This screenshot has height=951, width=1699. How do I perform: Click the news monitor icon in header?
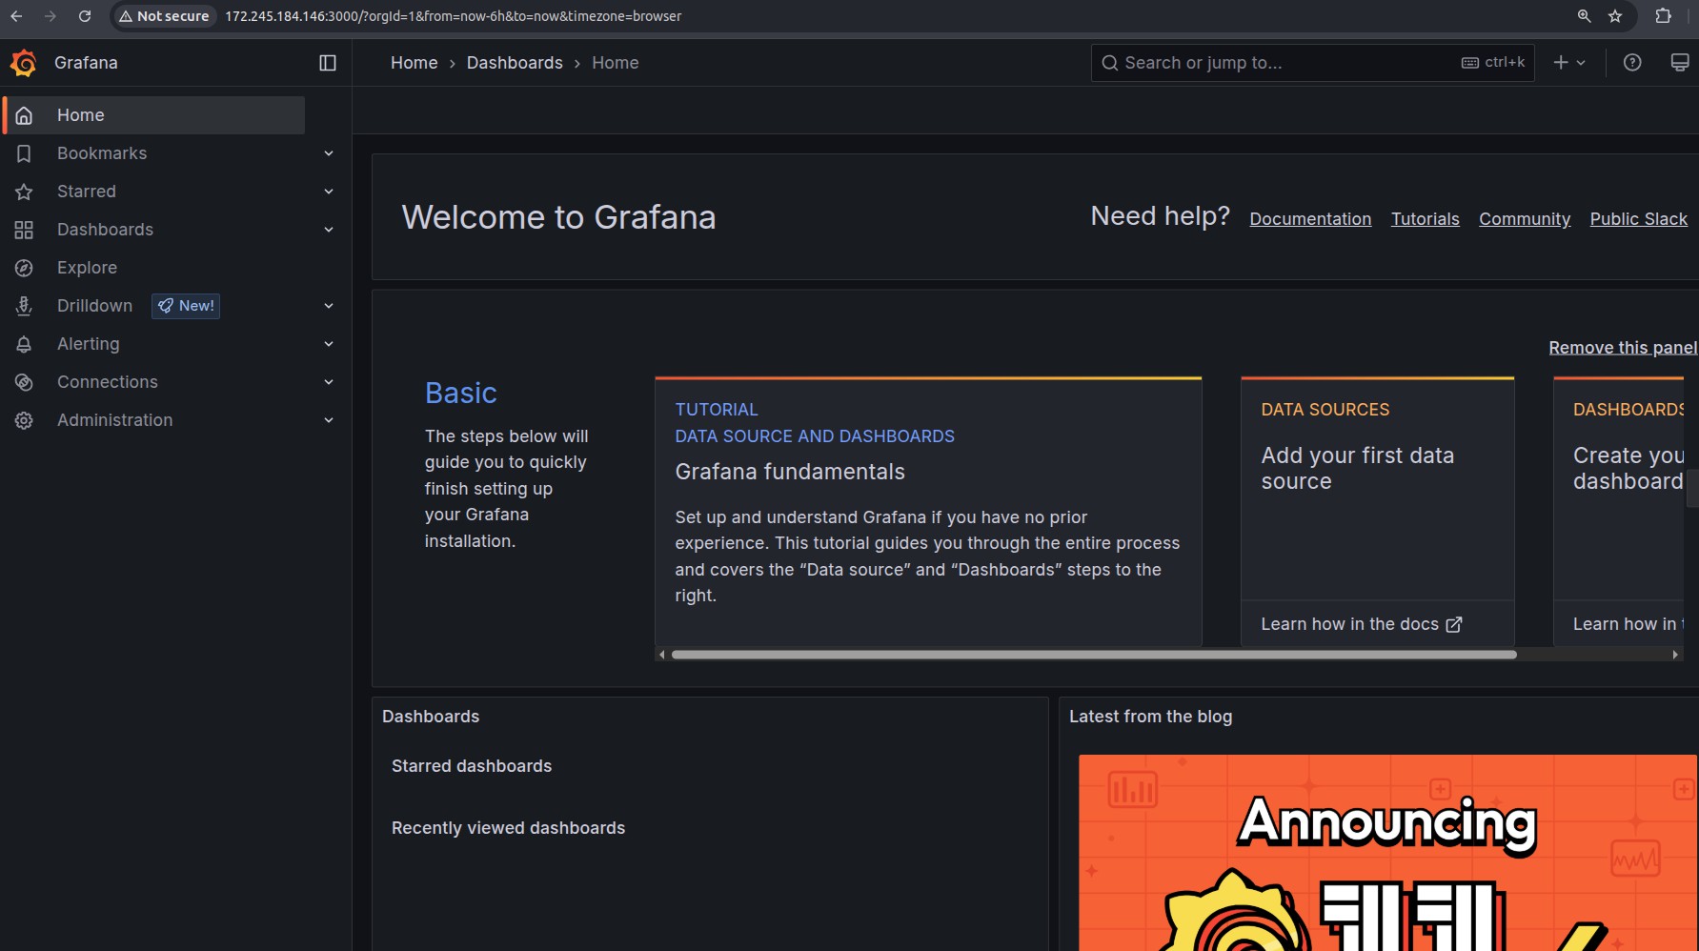(1679, 63)
